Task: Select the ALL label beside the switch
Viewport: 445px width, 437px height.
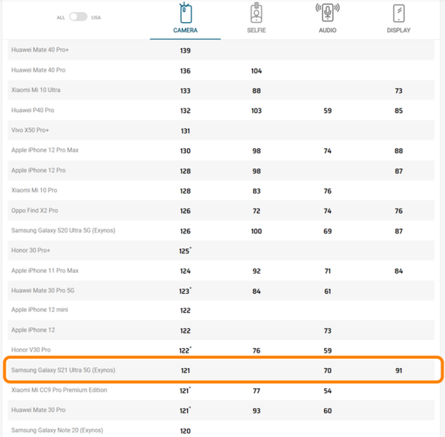Action: [61, 18]
